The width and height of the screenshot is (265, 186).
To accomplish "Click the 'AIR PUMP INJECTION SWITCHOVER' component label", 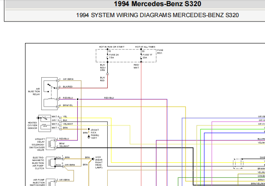I will pyautogui.click(x=37, y=182).
